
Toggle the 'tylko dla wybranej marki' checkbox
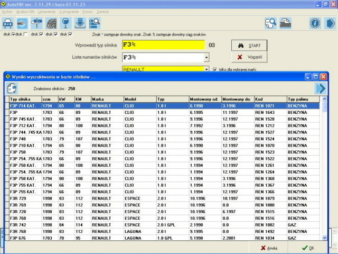tap(215, 69)
